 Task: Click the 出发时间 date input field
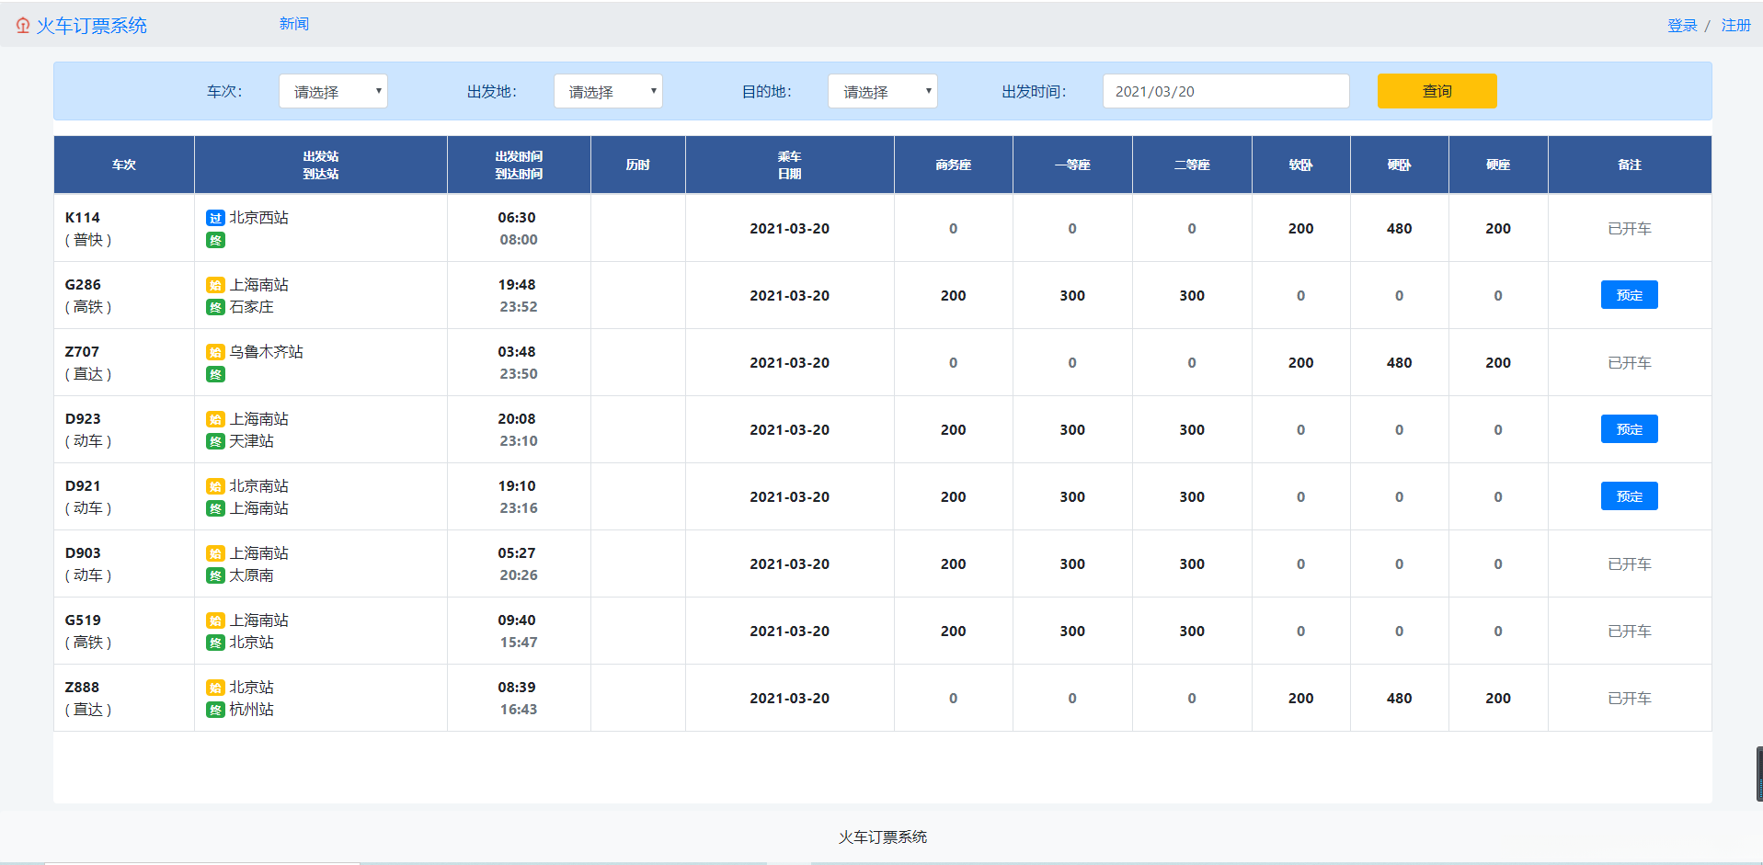(1225, 92)
